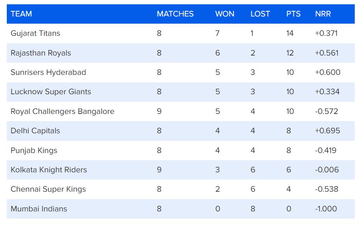Open the Punjab Kings entry
363x225 pixels.
tap(34, 150)
